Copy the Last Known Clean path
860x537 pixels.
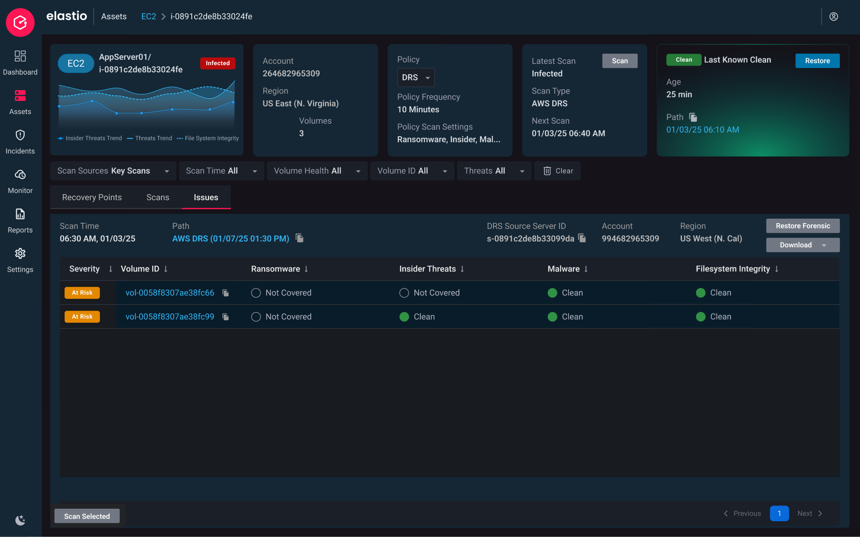[693, 117]
